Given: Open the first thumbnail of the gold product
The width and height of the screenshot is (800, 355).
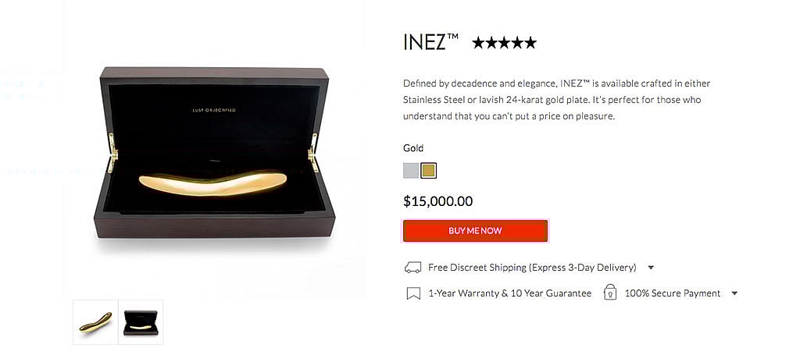Looking at the screenshot, I should coord(95,321).
